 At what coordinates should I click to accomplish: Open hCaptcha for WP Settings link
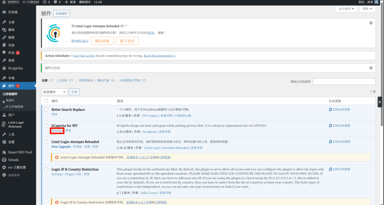[57, 131]
